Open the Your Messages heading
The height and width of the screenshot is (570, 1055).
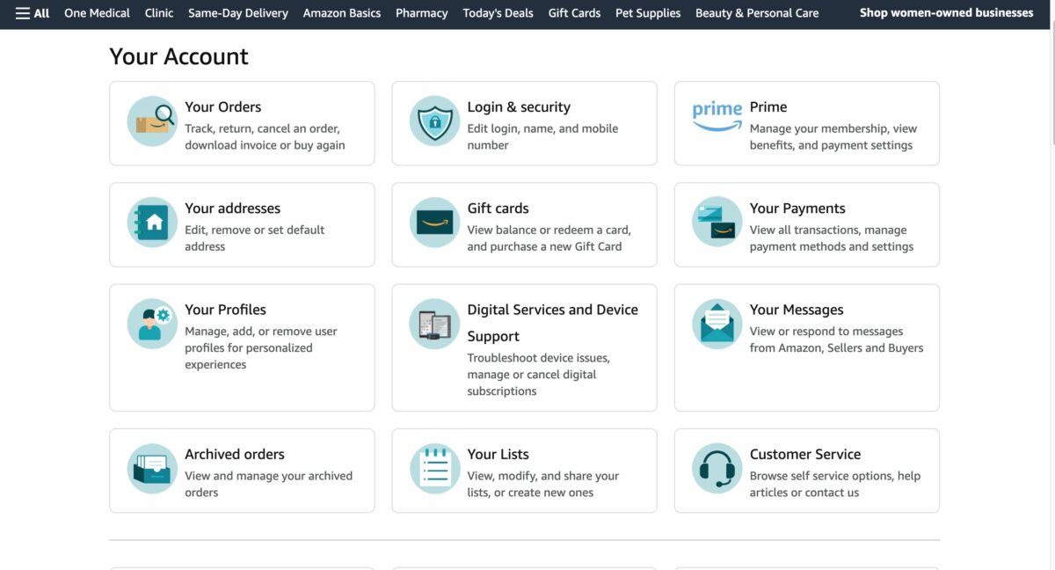click(x=797, y=309)
